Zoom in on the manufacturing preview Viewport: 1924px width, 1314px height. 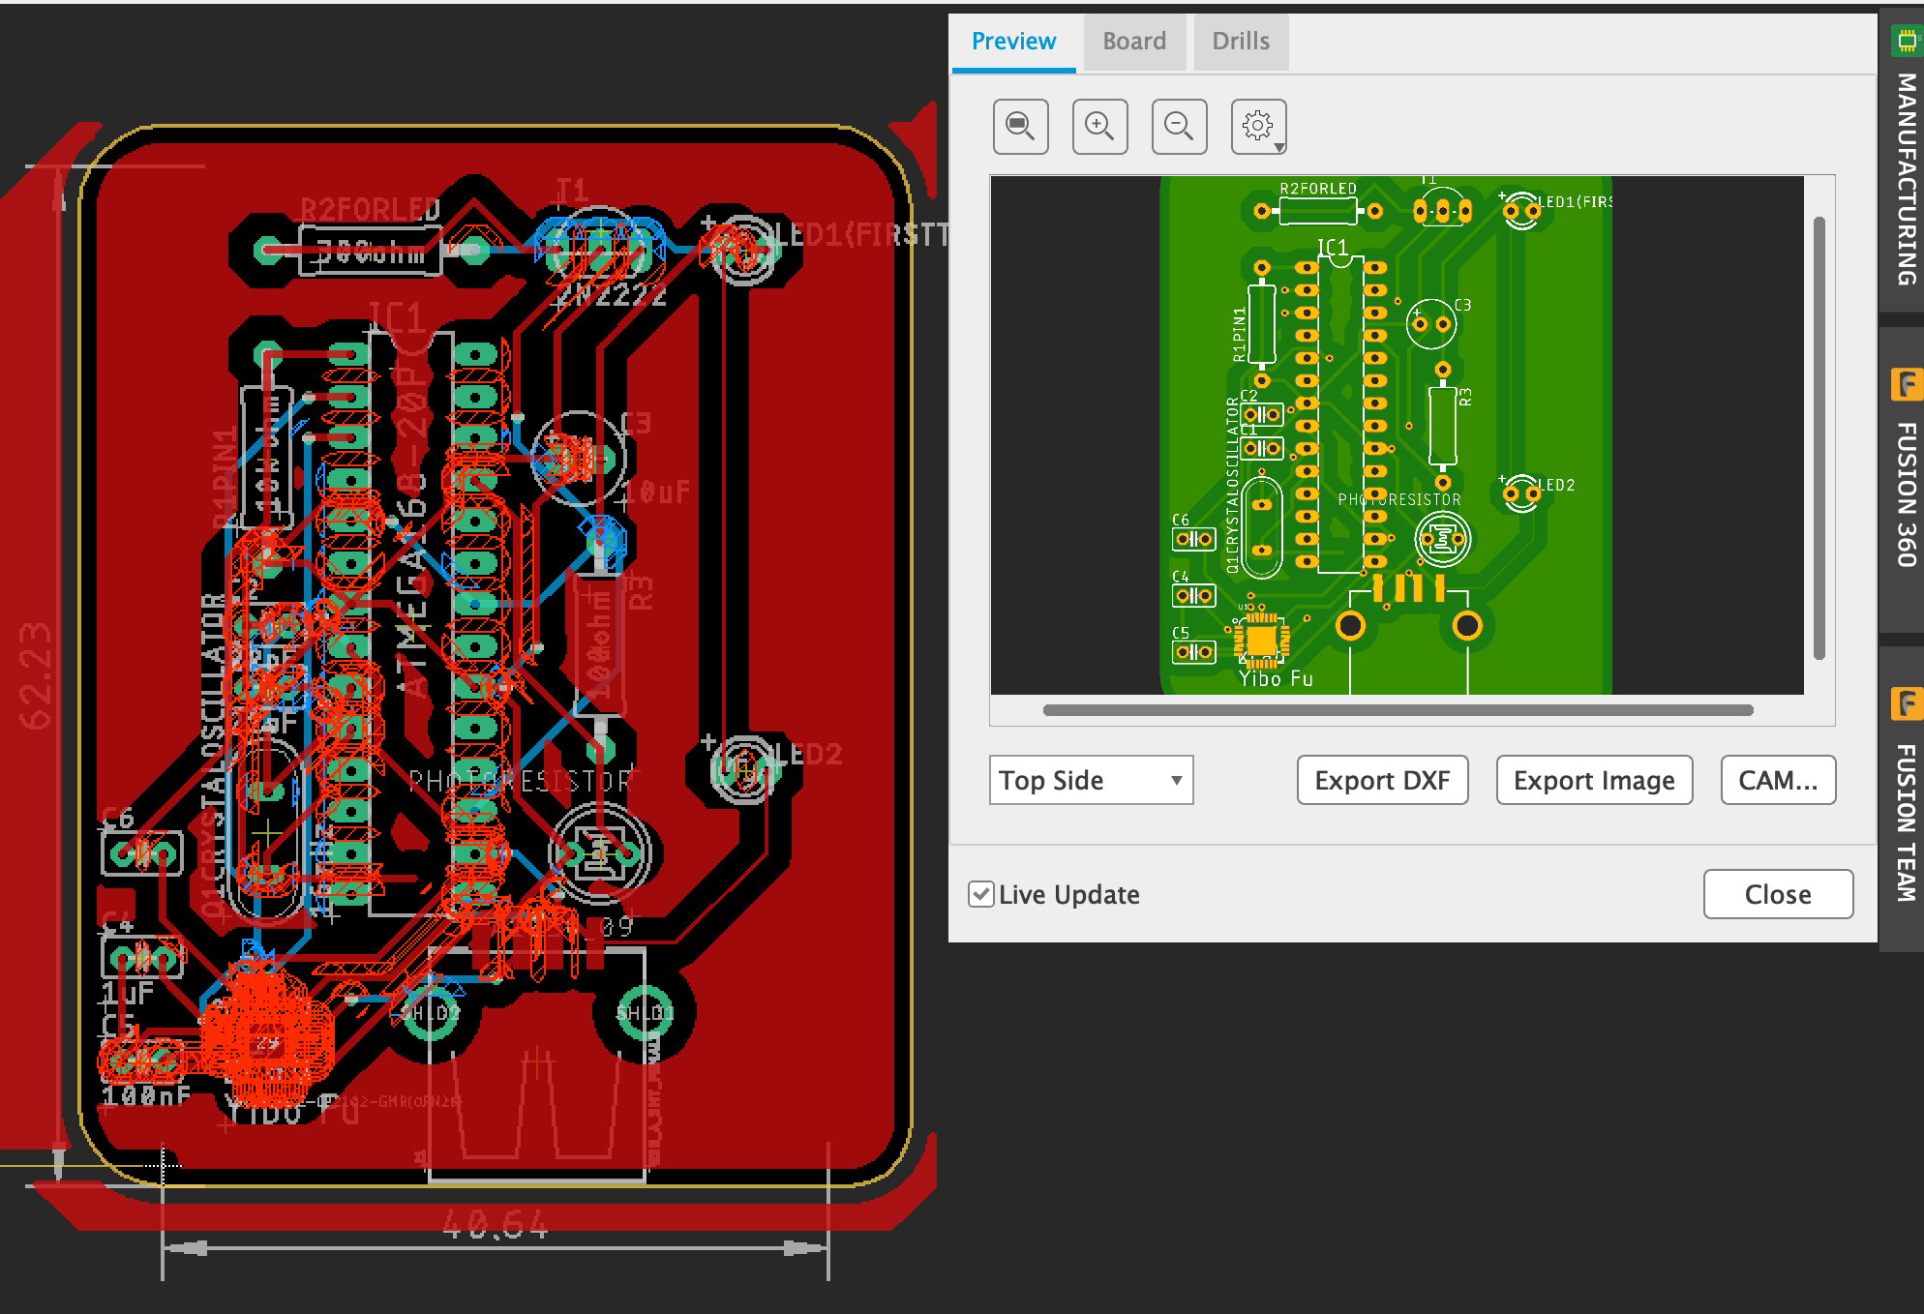[x=1099, y=126]
